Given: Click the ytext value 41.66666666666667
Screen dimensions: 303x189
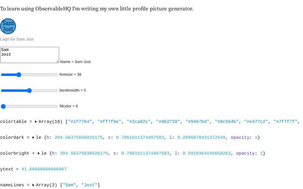Looking at the screenshot, I should 44,169.
